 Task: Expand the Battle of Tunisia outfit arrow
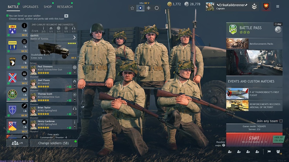[74, 37]
